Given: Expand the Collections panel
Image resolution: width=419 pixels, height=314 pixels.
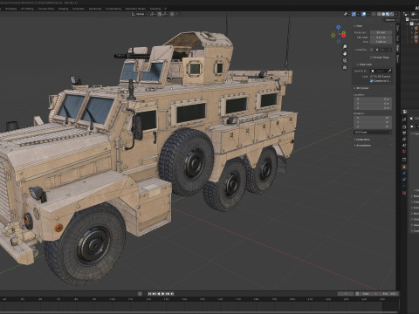Looking at the screenshot, I should pyautogui.click(x=362, y=140).
